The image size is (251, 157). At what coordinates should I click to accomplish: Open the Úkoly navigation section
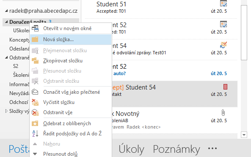[131, 149]
